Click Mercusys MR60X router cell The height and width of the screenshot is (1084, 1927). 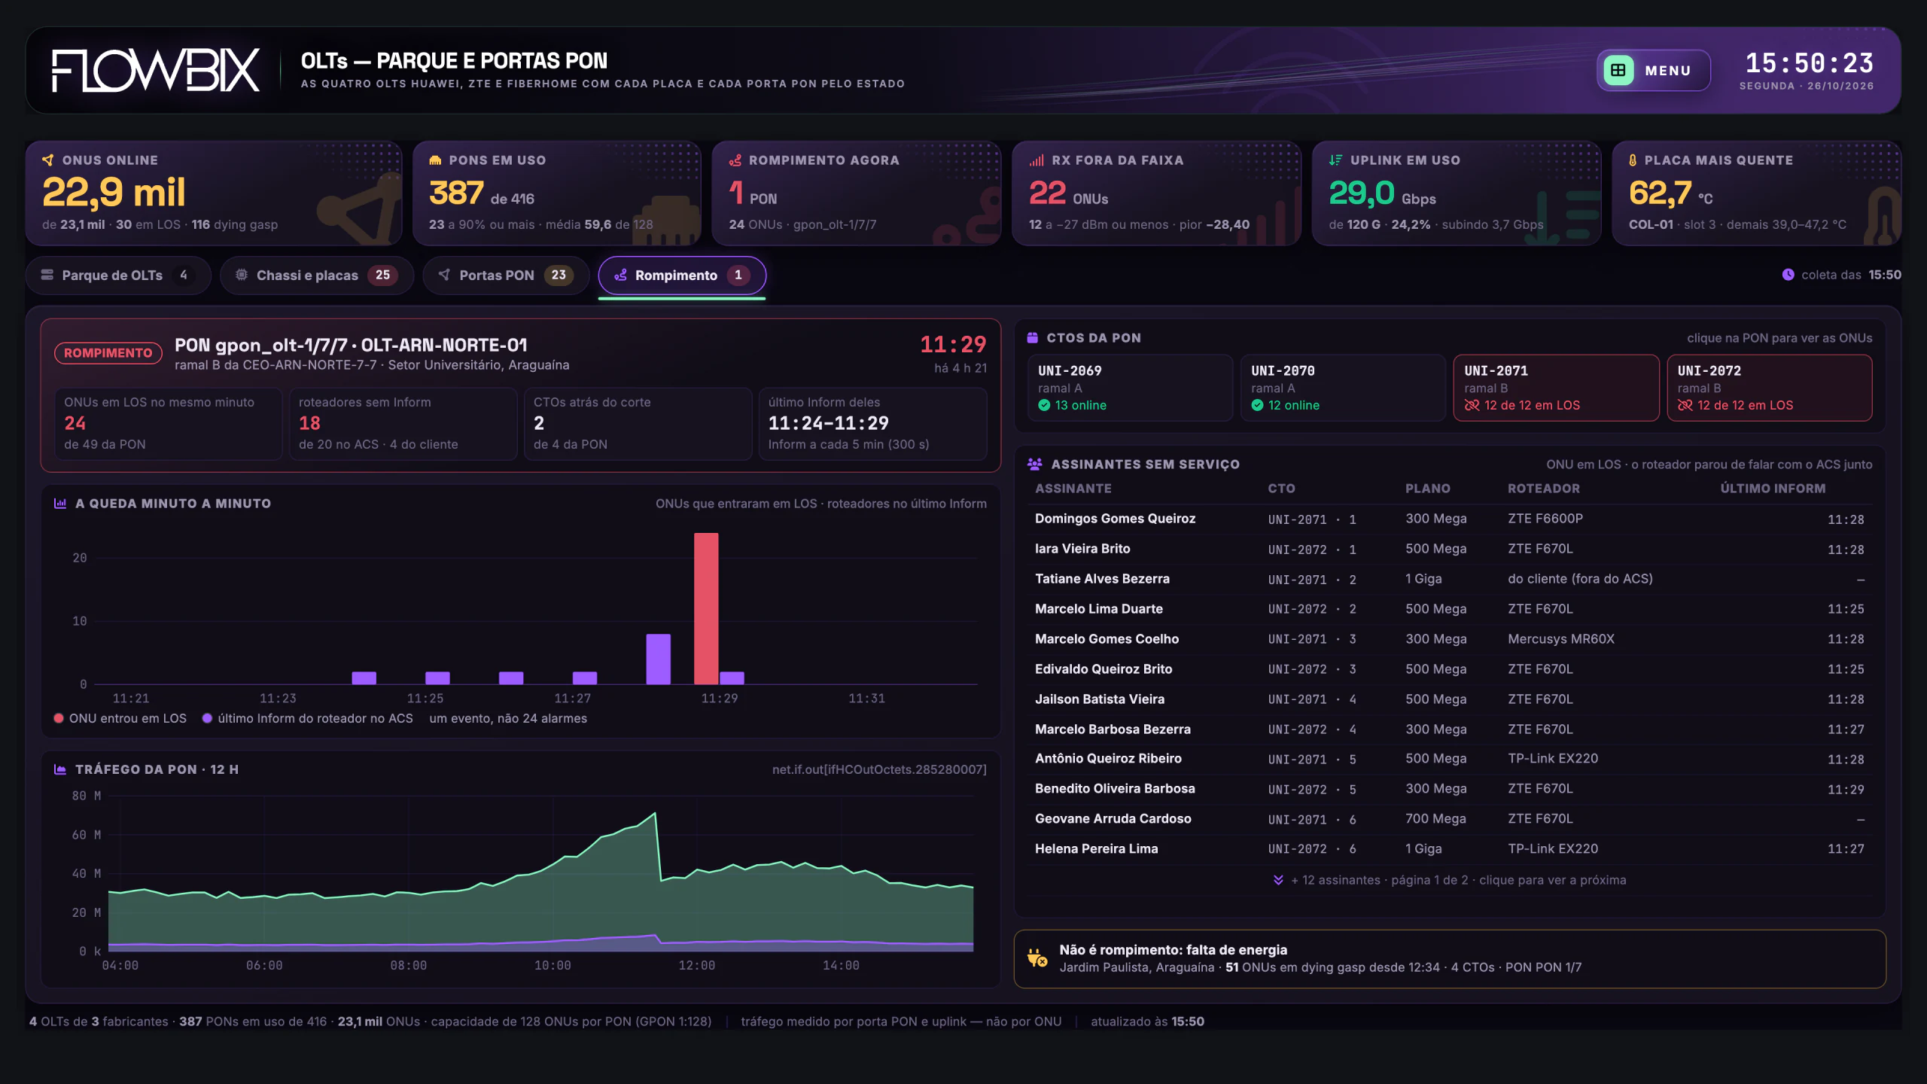point(1560,639)
